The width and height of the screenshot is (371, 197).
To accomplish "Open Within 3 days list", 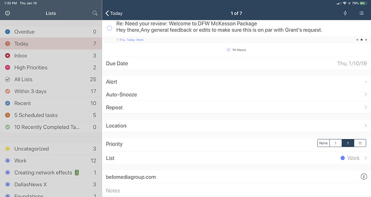I will coord(51,91).
